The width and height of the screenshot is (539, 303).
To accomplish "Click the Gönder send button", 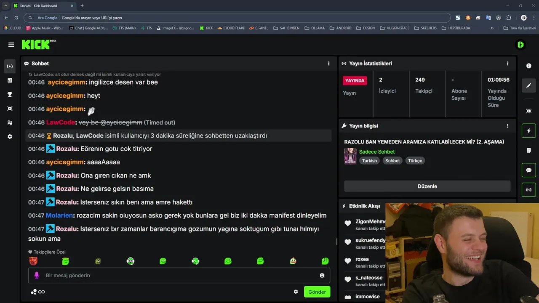I will point(317,292).
